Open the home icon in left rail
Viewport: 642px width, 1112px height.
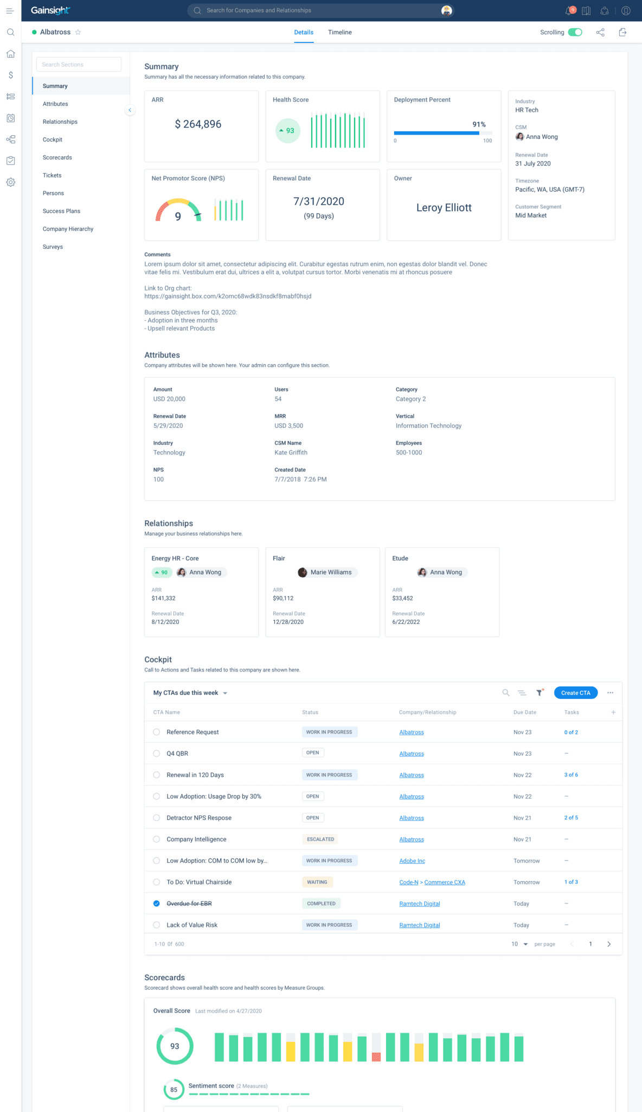pyautogui.click(x=10, y=54)
